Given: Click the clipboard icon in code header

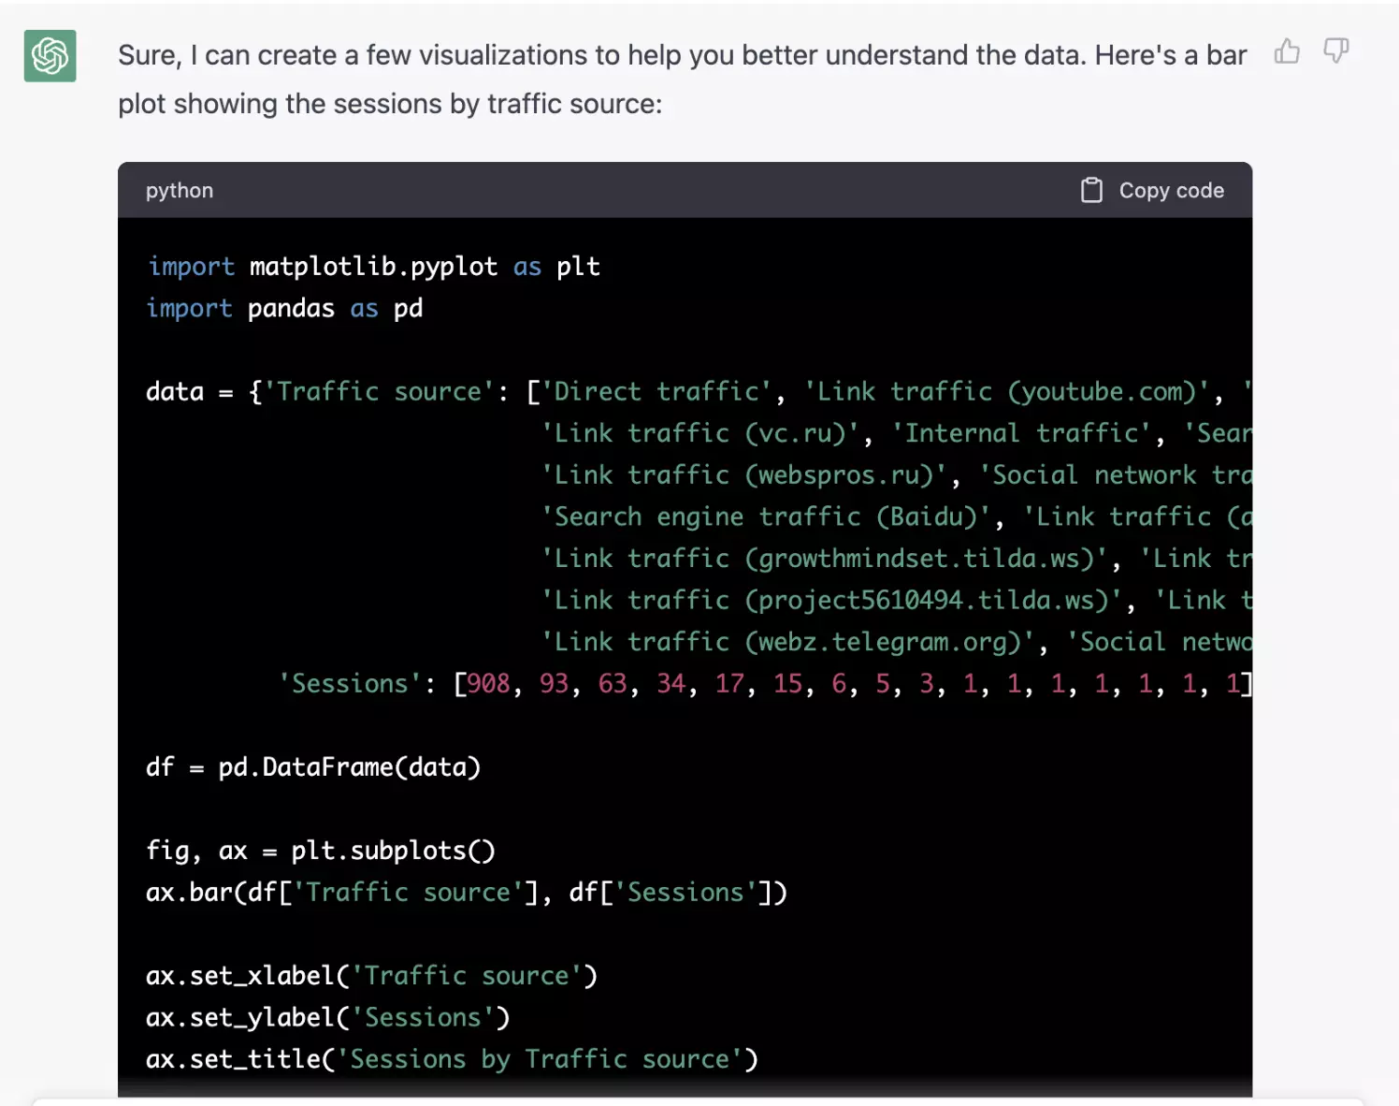Looking at the screenshot, I should [x=1091, y=191].
